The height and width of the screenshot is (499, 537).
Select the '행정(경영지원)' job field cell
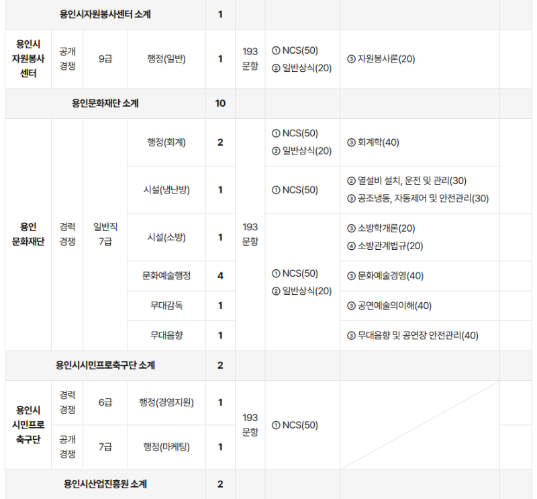pos(166,402)
